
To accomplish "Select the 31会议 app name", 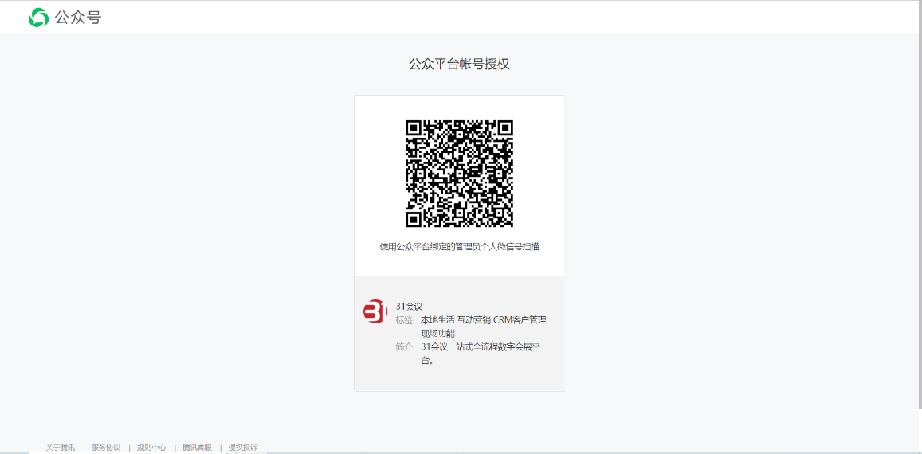I will click(409, 306).
